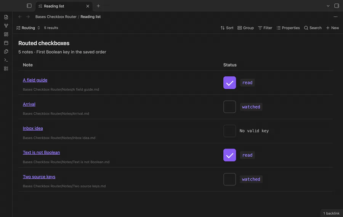Open the Text is not Boolean link
Viewport: 343px width, 217px height.
coord(41,152)
